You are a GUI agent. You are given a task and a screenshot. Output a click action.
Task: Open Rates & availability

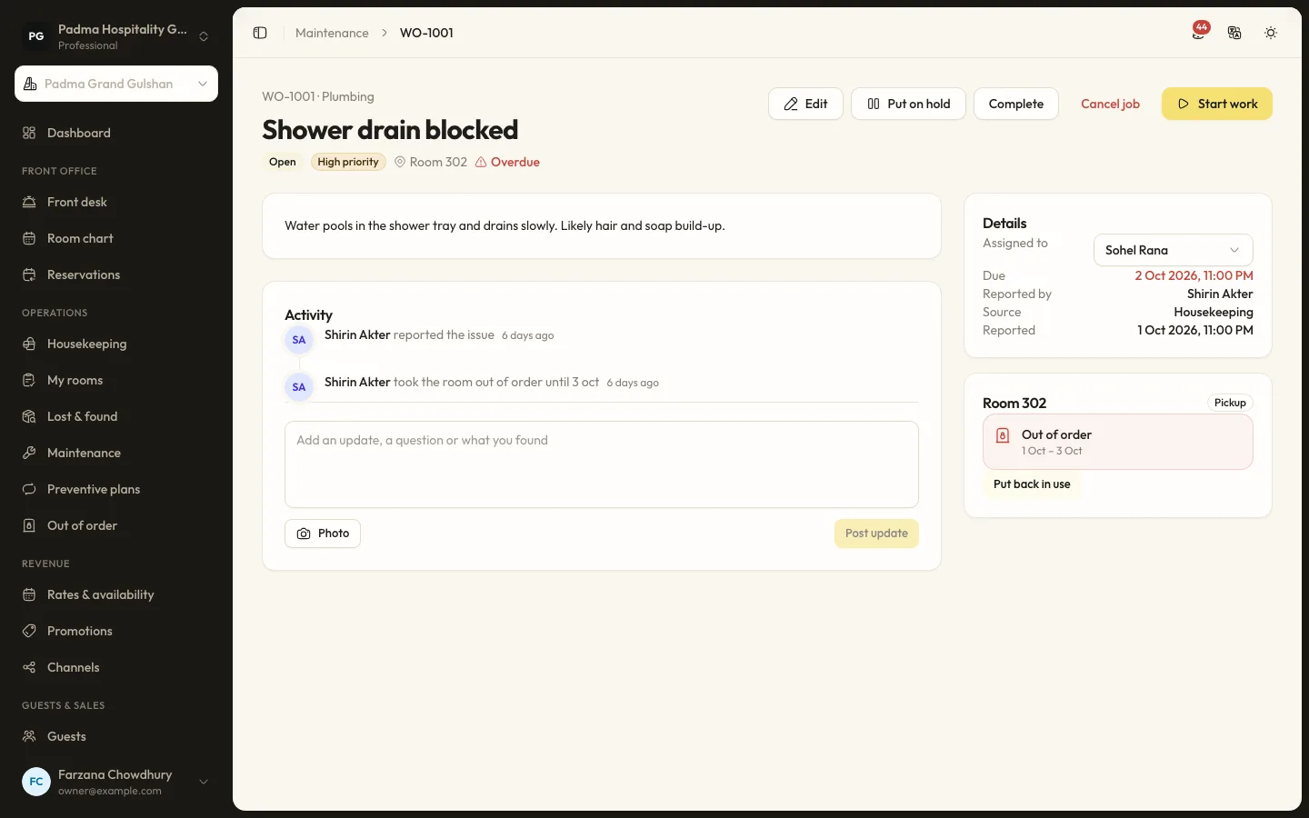(116, 594)
